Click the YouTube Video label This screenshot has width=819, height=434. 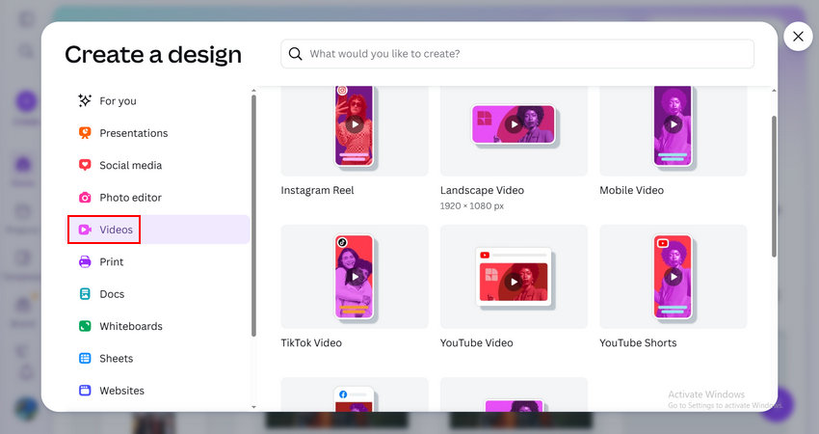(476, 343)
